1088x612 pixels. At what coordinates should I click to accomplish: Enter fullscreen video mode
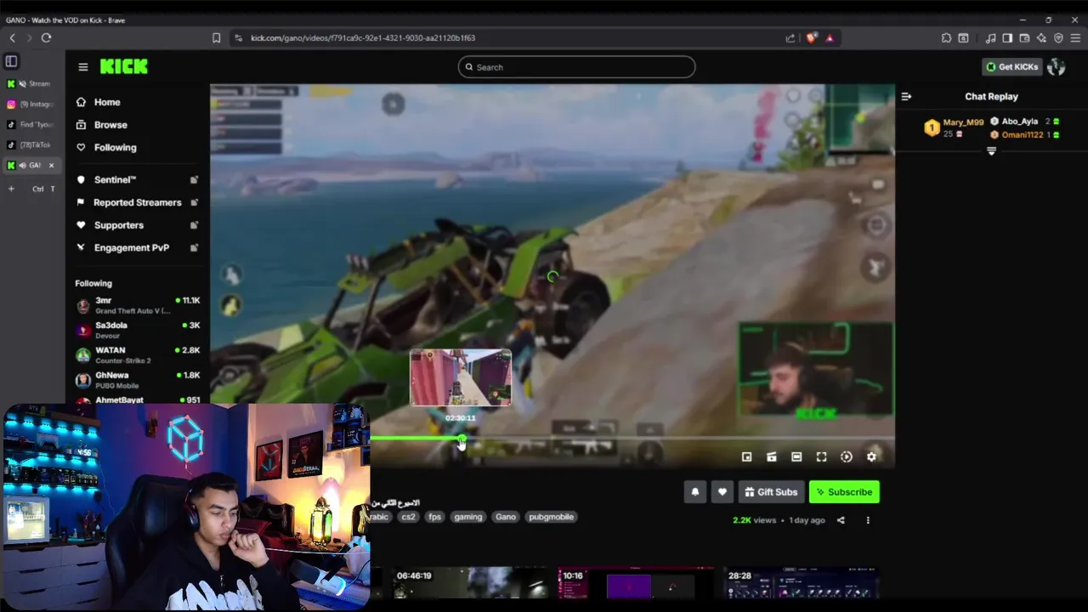click(821, 456)
